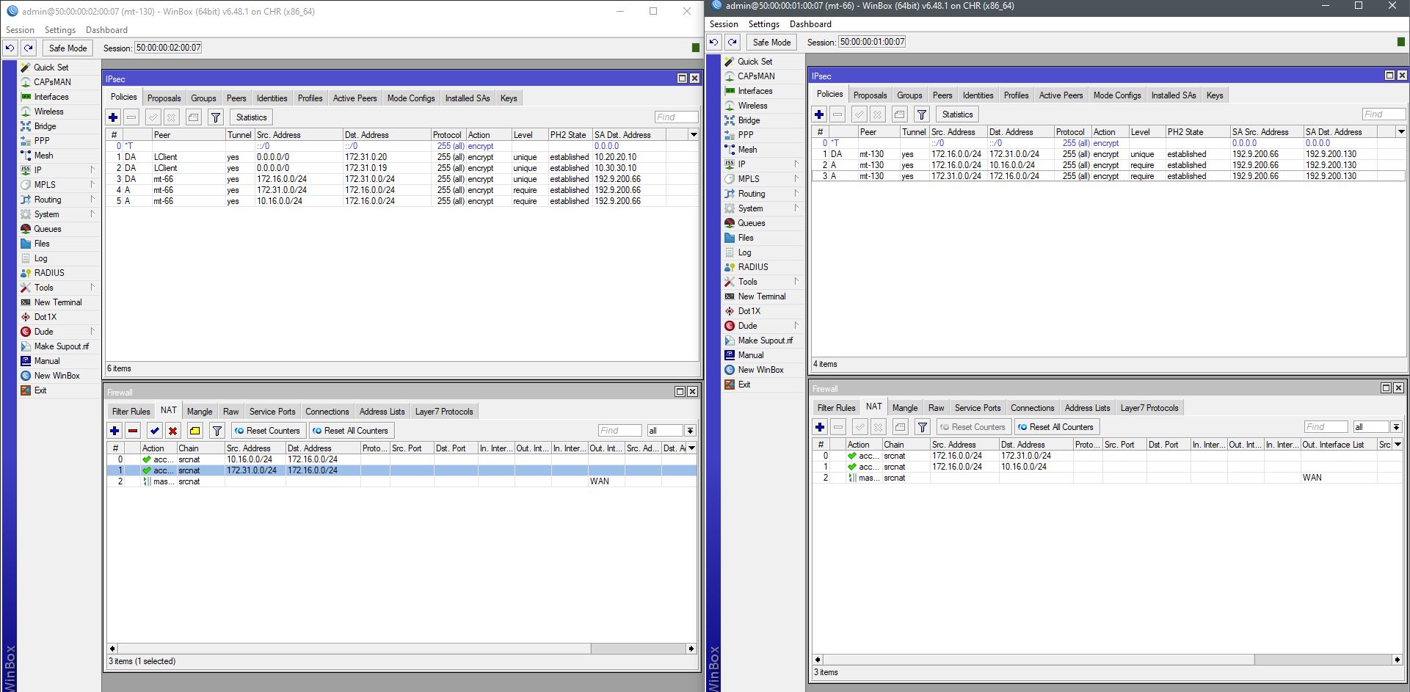This screenshot has height=692, width=1410.
Task: Remove selected NAT rule in mt-130 Firewall
Action: (133, 431)
